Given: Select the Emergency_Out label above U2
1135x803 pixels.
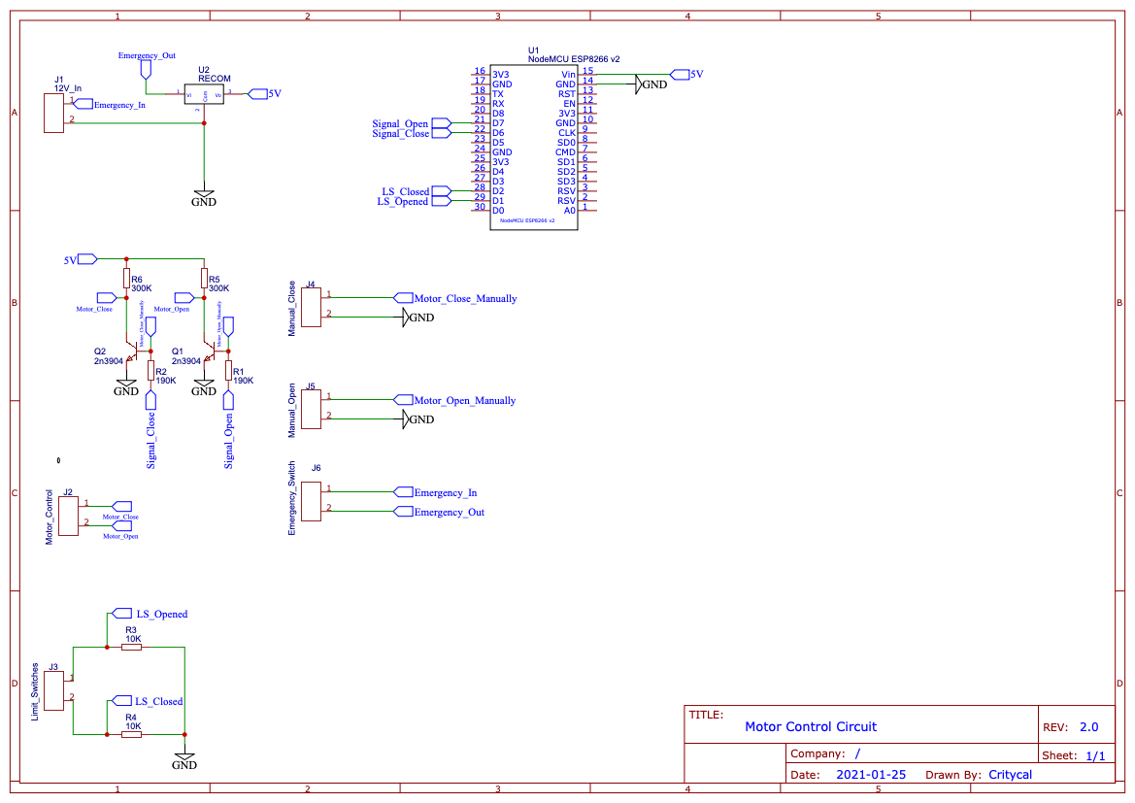Looking at the screenshot, I should [x=145, y=55].
